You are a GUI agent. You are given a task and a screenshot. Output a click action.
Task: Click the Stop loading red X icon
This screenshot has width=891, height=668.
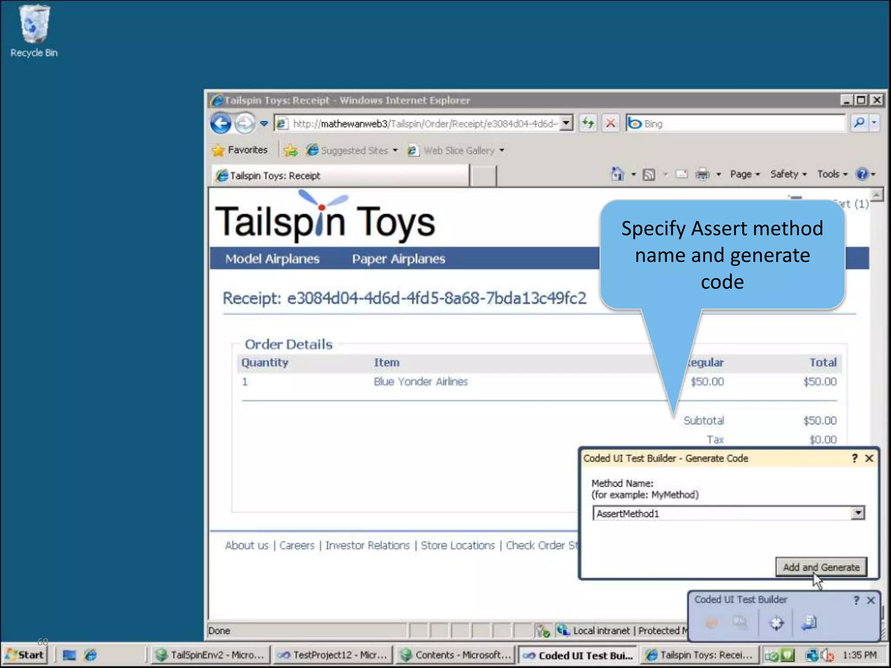pos(610,124)
